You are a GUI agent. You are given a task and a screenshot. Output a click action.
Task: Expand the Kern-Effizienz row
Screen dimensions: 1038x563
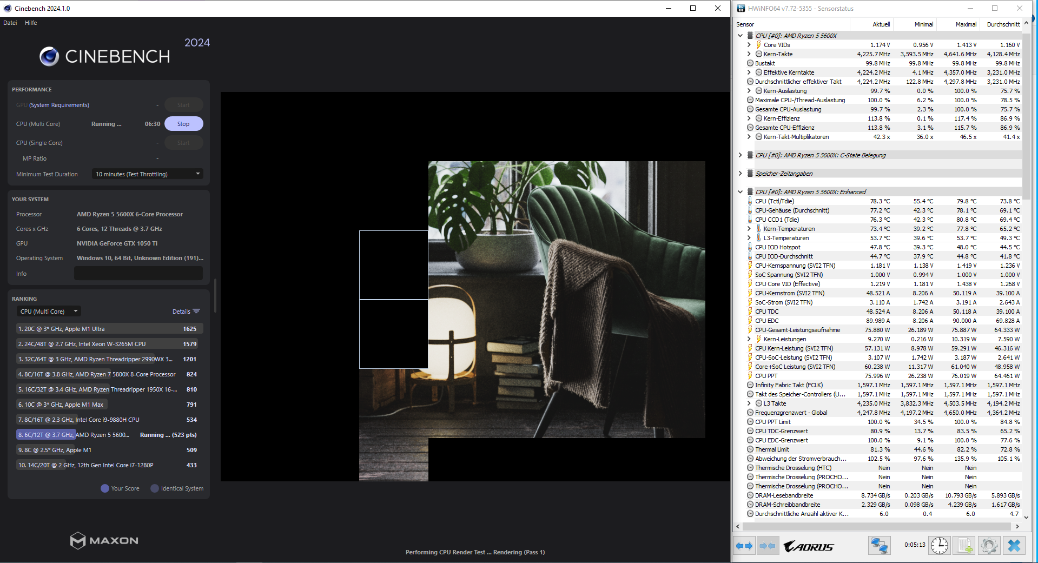749,118
